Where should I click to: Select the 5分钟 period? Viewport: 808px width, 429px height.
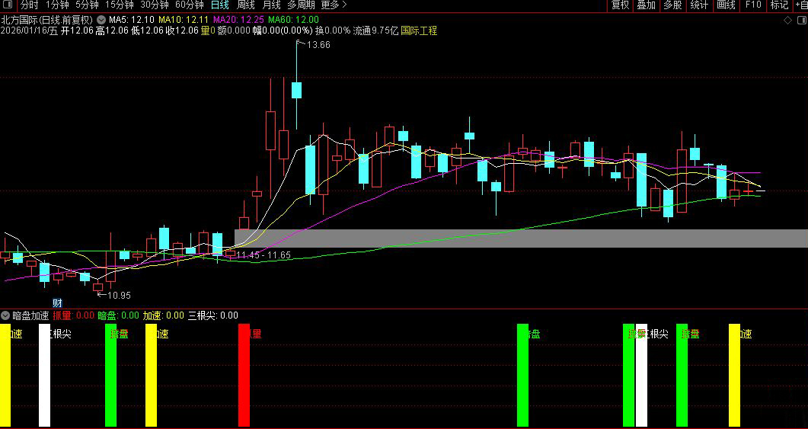click(87, 5)
